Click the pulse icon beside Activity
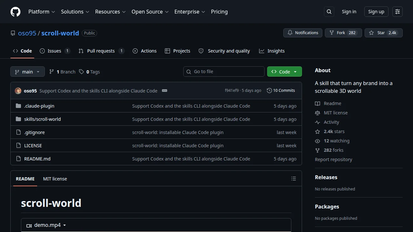This screenshot has height=232, width=413. [x=317, y=122]
